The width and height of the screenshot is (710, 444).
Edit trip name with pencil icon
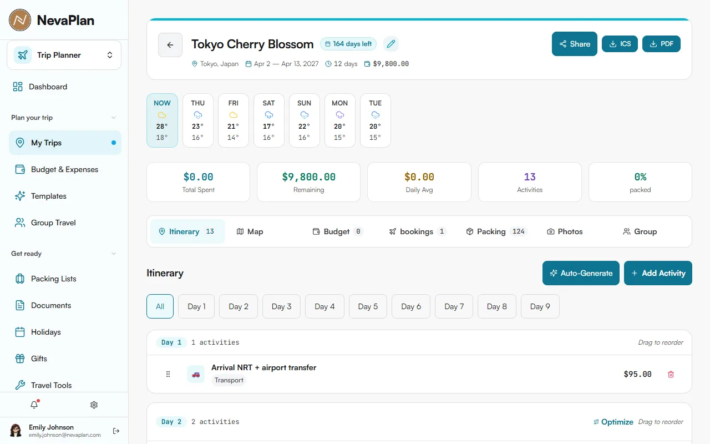coord(391,44)
